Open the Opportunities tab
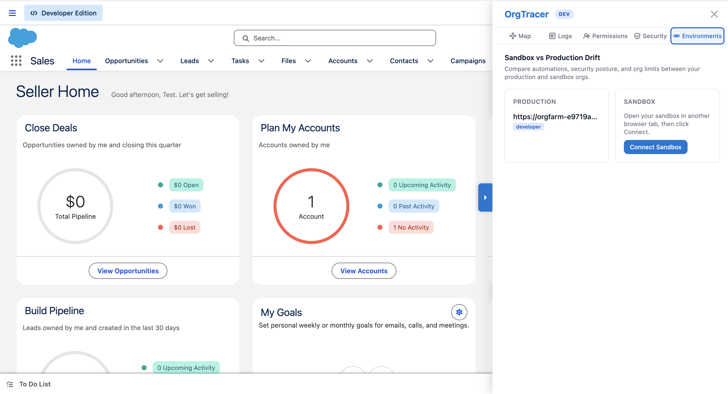The height and width of the screenshot is (394, 728). 126,61
